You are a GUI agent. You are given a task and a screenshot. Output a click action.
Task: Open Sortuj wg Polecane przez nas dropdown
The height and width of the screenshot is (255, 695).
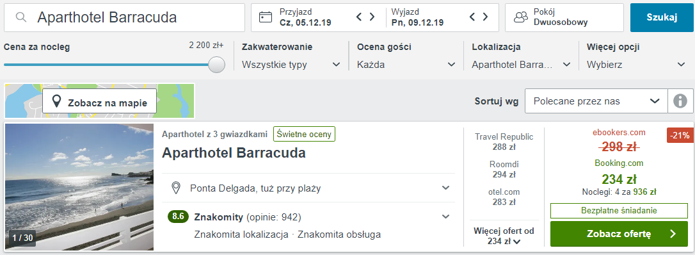click(x=596, y=101)
